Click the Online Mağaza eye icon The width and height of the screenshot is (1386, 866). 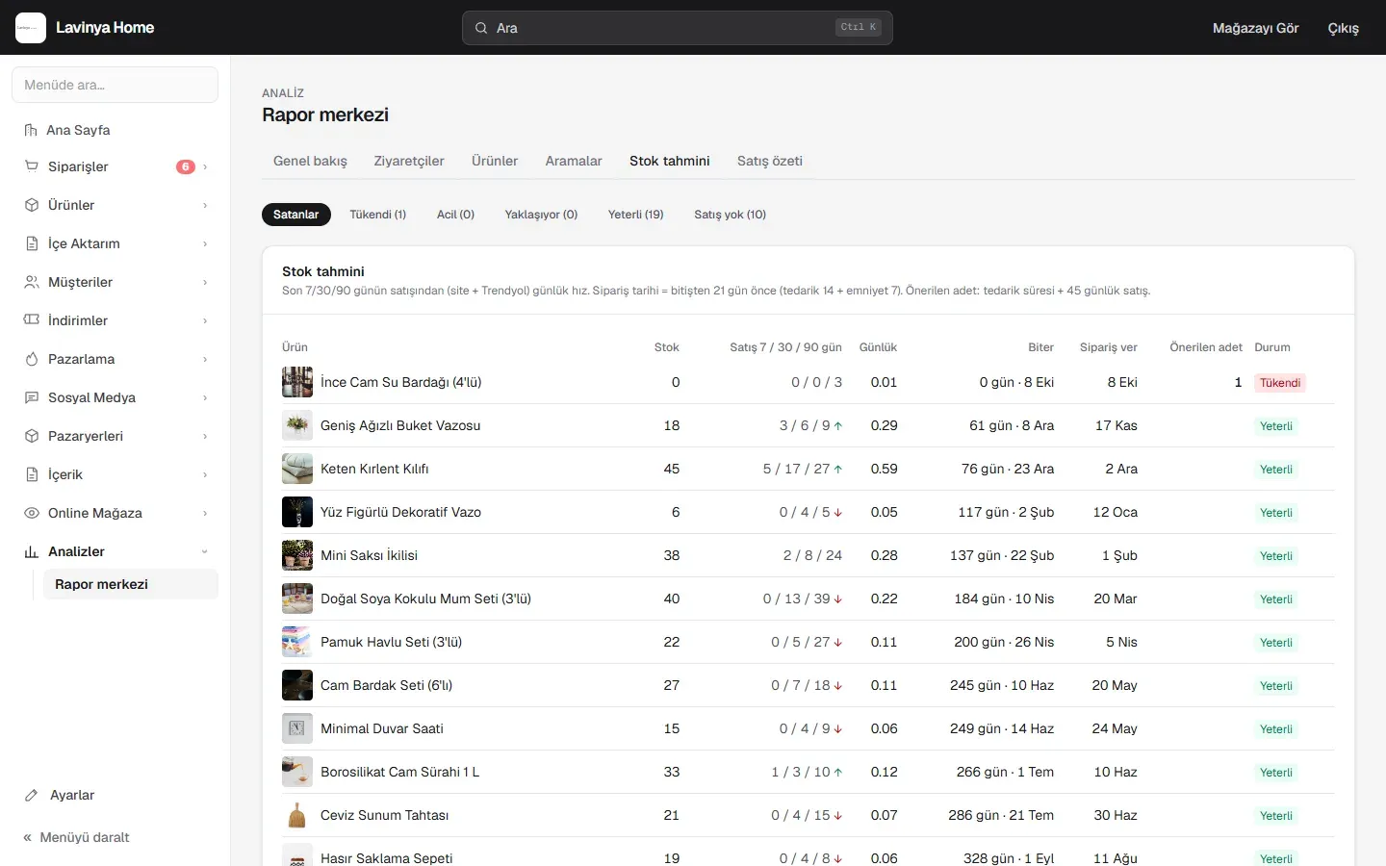point(32,513)
